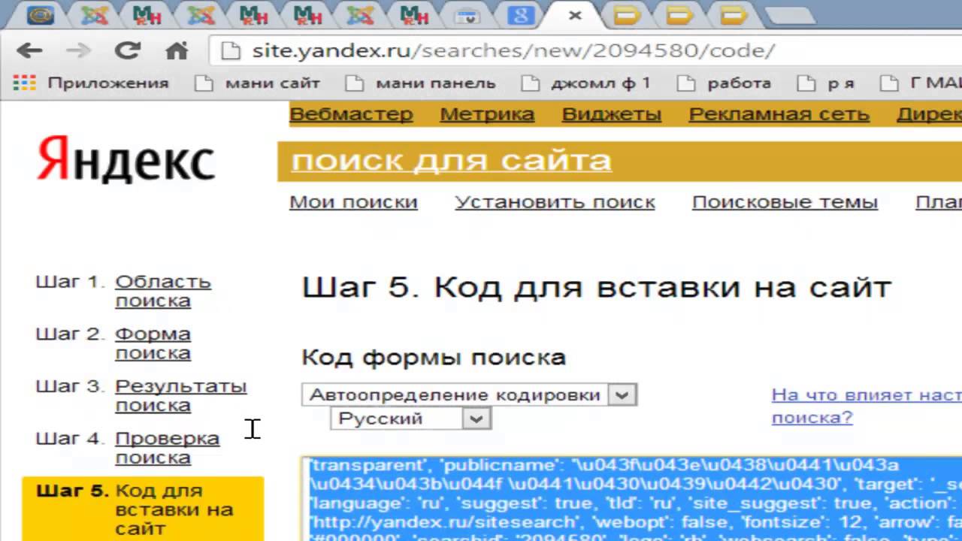
Task: Click the browser forward arrow
Action: (x=78, y=51)
